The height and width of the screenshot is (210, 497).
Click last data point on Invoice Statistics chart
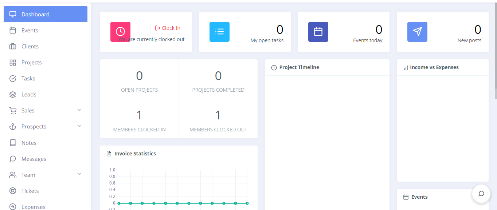[x=247, y=203]
